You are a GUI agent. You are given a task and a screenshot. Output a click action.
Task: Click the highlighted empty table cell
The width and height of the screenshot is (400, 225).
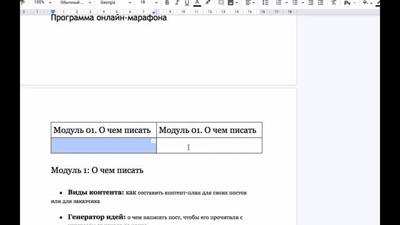tap(104, 146)
